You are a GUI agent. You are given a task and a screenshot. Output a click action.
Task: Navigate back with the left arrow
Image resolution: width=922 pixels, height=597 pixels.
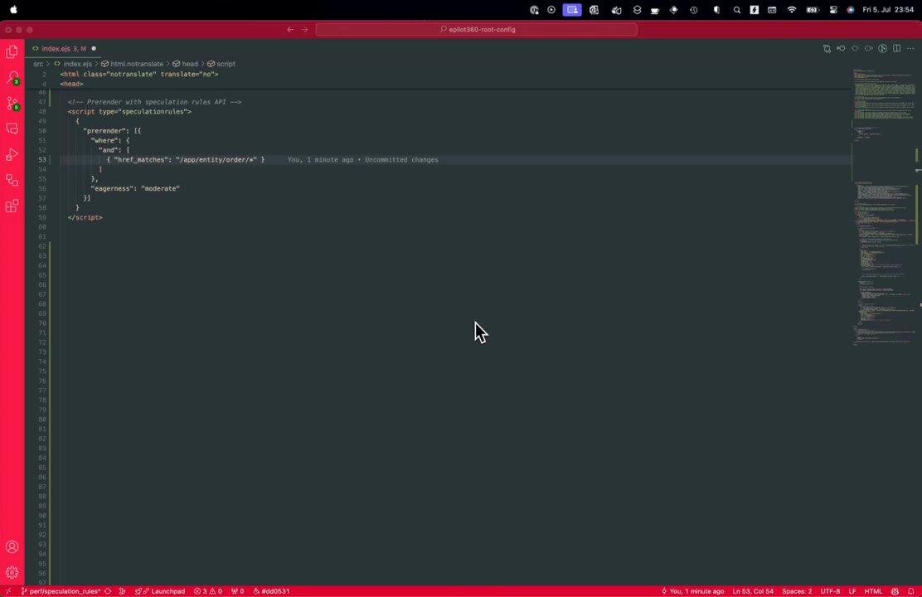[290, 29]
